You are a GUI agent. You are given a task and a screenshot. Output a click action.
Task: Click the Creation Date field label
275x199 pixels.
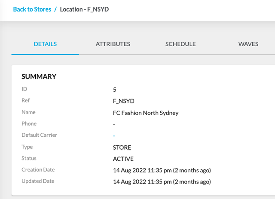click(x=38, y=170)
